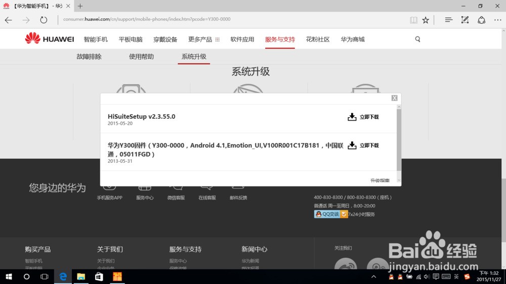Click 华为新闻 link under 新闻中心
Screen dimensions: 506x284
point(250,261)
